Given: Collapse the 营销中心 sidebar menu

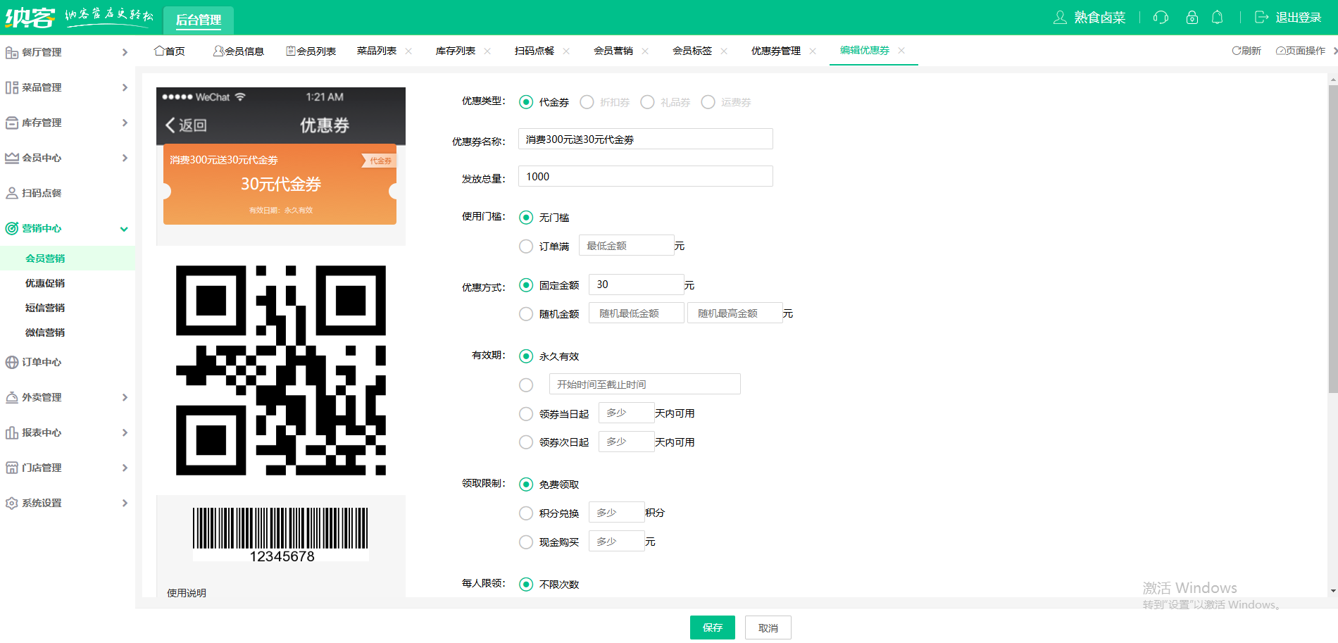Looking at the screenshot, I should click(x=124, y=229).
